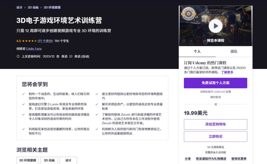Click the globe language icon
The height and width of the screenshot is (164, 267).
click(58, 56)
